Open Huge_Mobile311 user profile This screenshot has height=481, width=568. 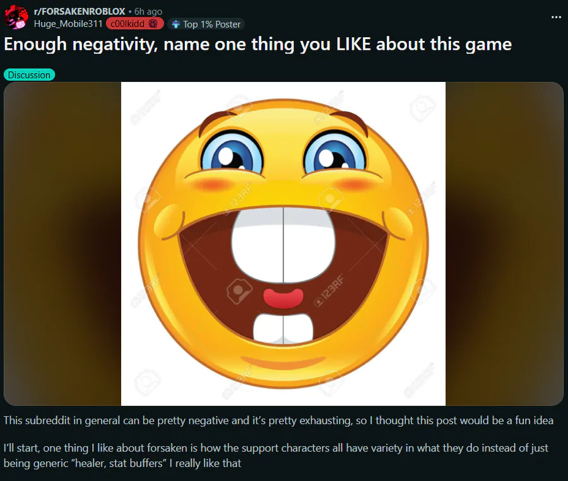[x=68, y=24]
